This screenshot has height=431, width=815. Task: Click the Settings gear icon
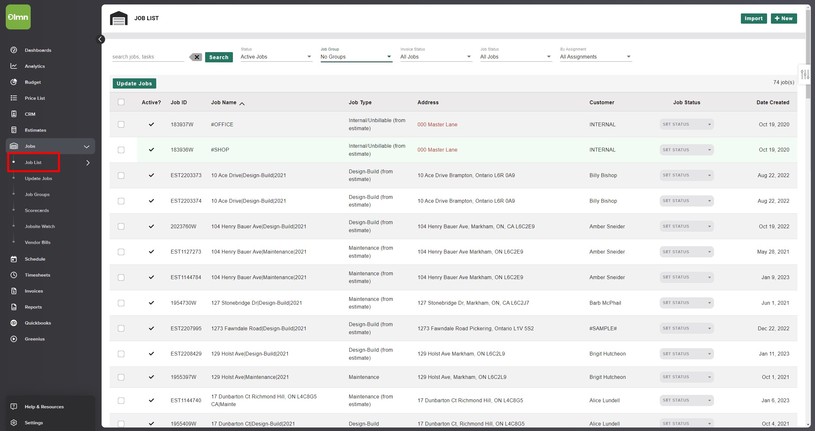(14, 423)
